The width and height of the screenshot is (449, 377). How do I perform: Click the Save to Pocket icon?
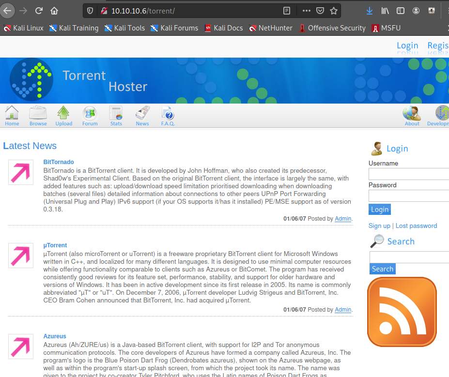pos(320,11)
